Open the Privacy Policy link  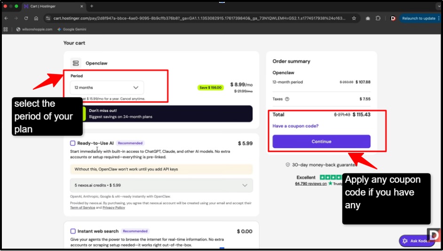[114, 207]
